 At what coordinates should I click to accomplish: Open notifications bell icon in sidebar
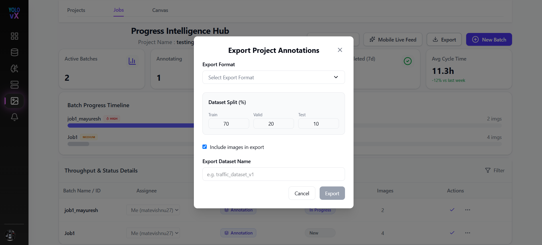14,117
